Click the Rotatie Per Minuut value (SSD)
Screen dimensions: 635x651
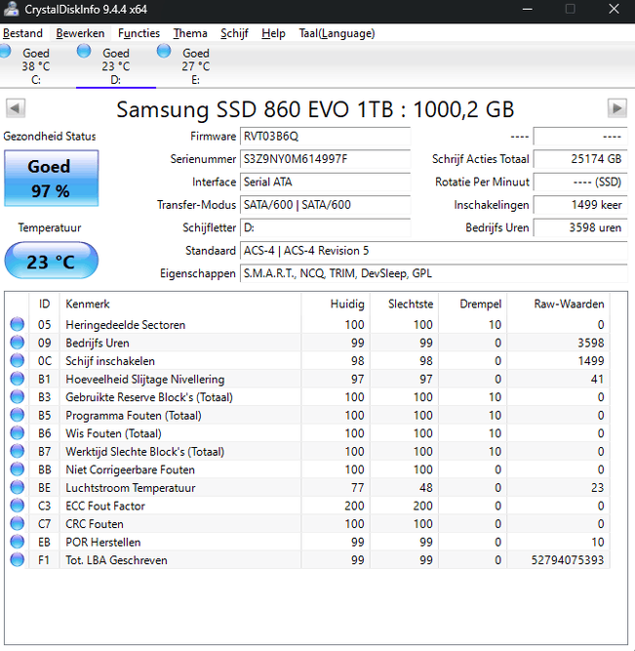[x=580, y=182]
